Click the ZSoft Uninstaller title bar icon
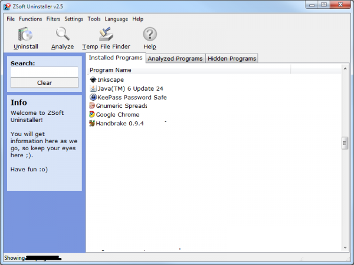Image resolution: width=354 pixels, height=265 pixels. 7,6
